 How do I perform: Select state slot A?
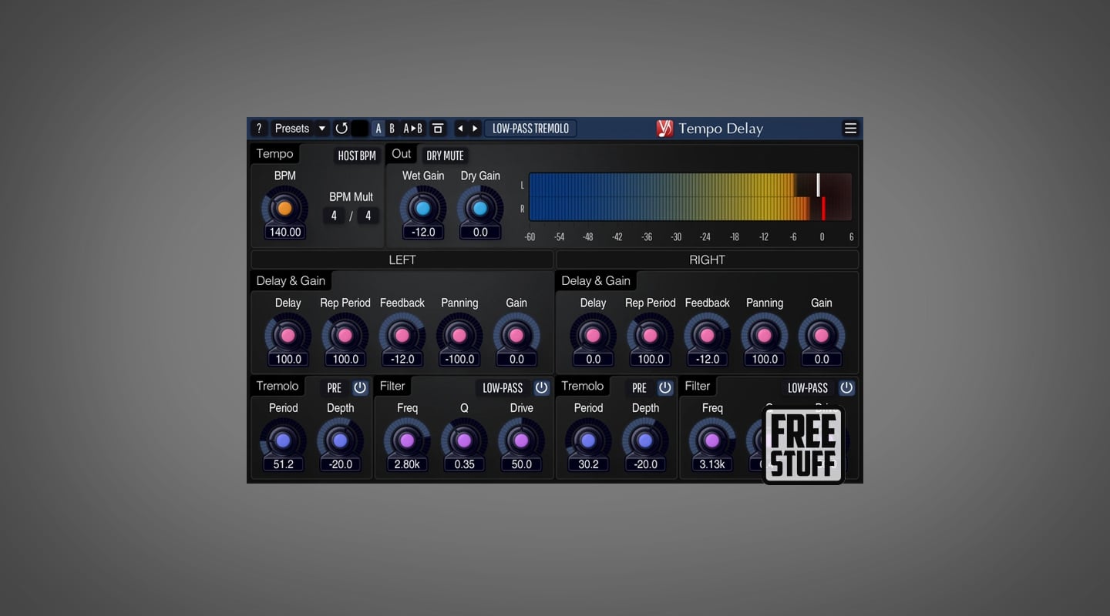coord(378,129)
